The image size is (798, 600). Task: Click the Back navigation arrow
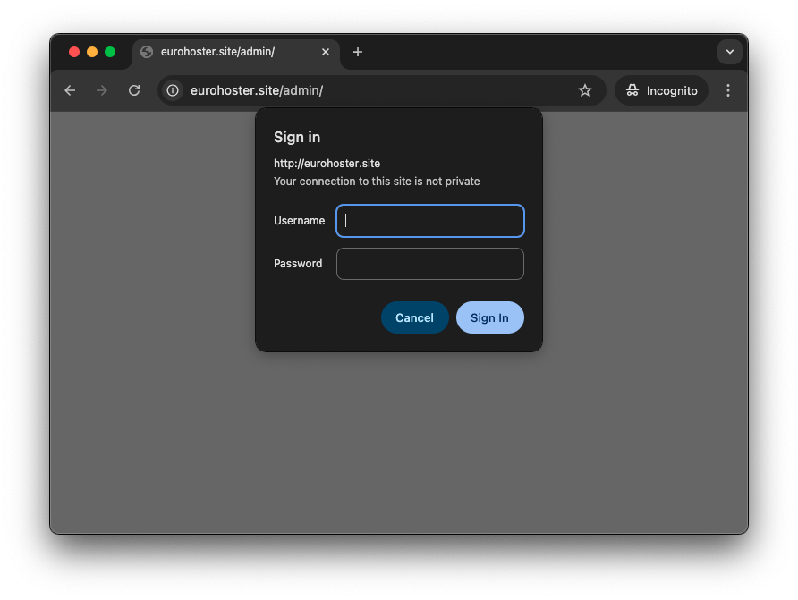pyautogui.click(x=70, y=90)
